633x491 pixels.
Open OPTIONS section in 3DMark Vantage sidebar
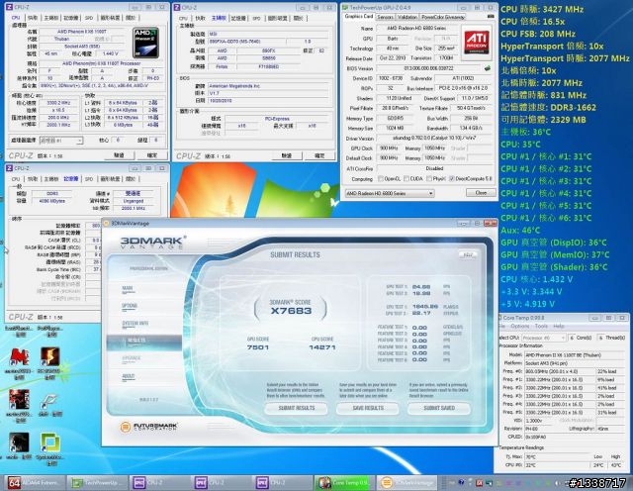(130, 306)
